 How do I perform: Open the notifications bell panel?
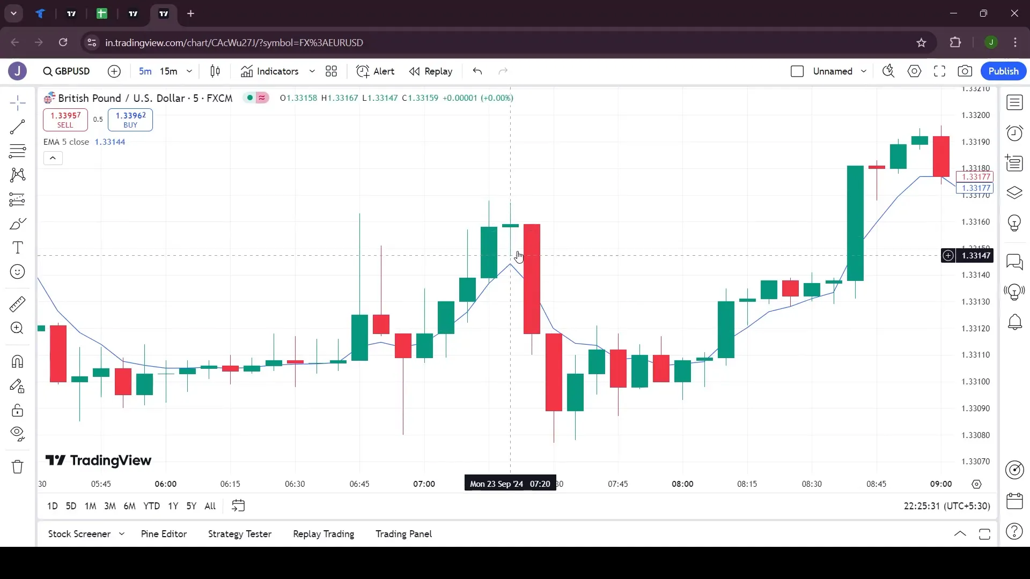tap(1014, 322)
